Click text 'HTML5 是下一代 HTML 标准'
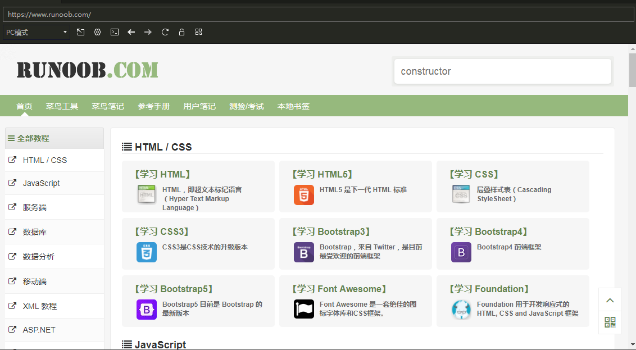636x350 pixels. (x=363, y=190)
